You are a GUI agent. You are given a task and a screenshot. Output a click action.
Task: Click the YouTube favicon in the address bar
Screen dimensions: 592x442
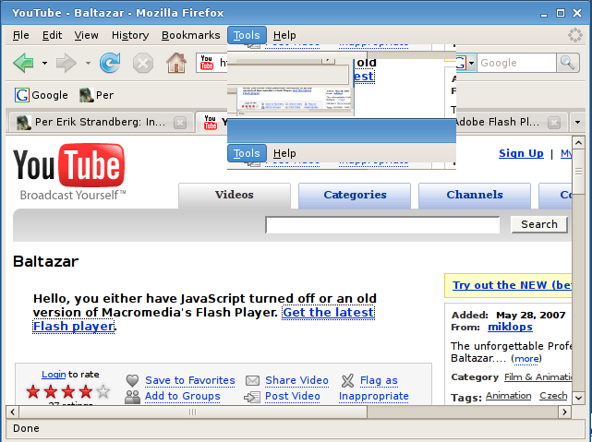coord(207,63)
